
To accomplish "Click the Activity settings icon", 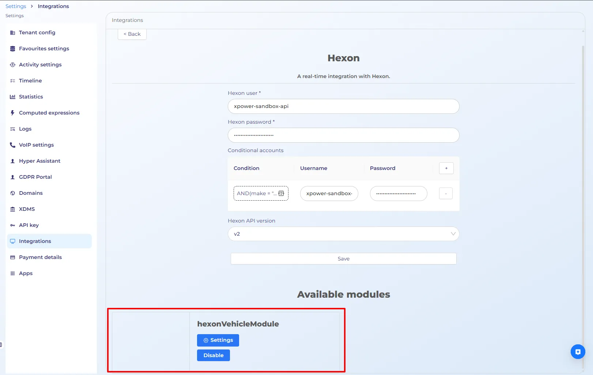I will [12, 65].
